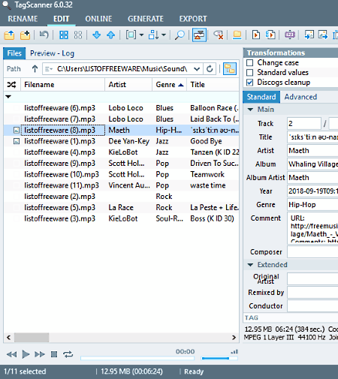The width and height of the screenshot is (338, 379).
Task: Open the path history menu left of the path
Action: pos(49,69)
